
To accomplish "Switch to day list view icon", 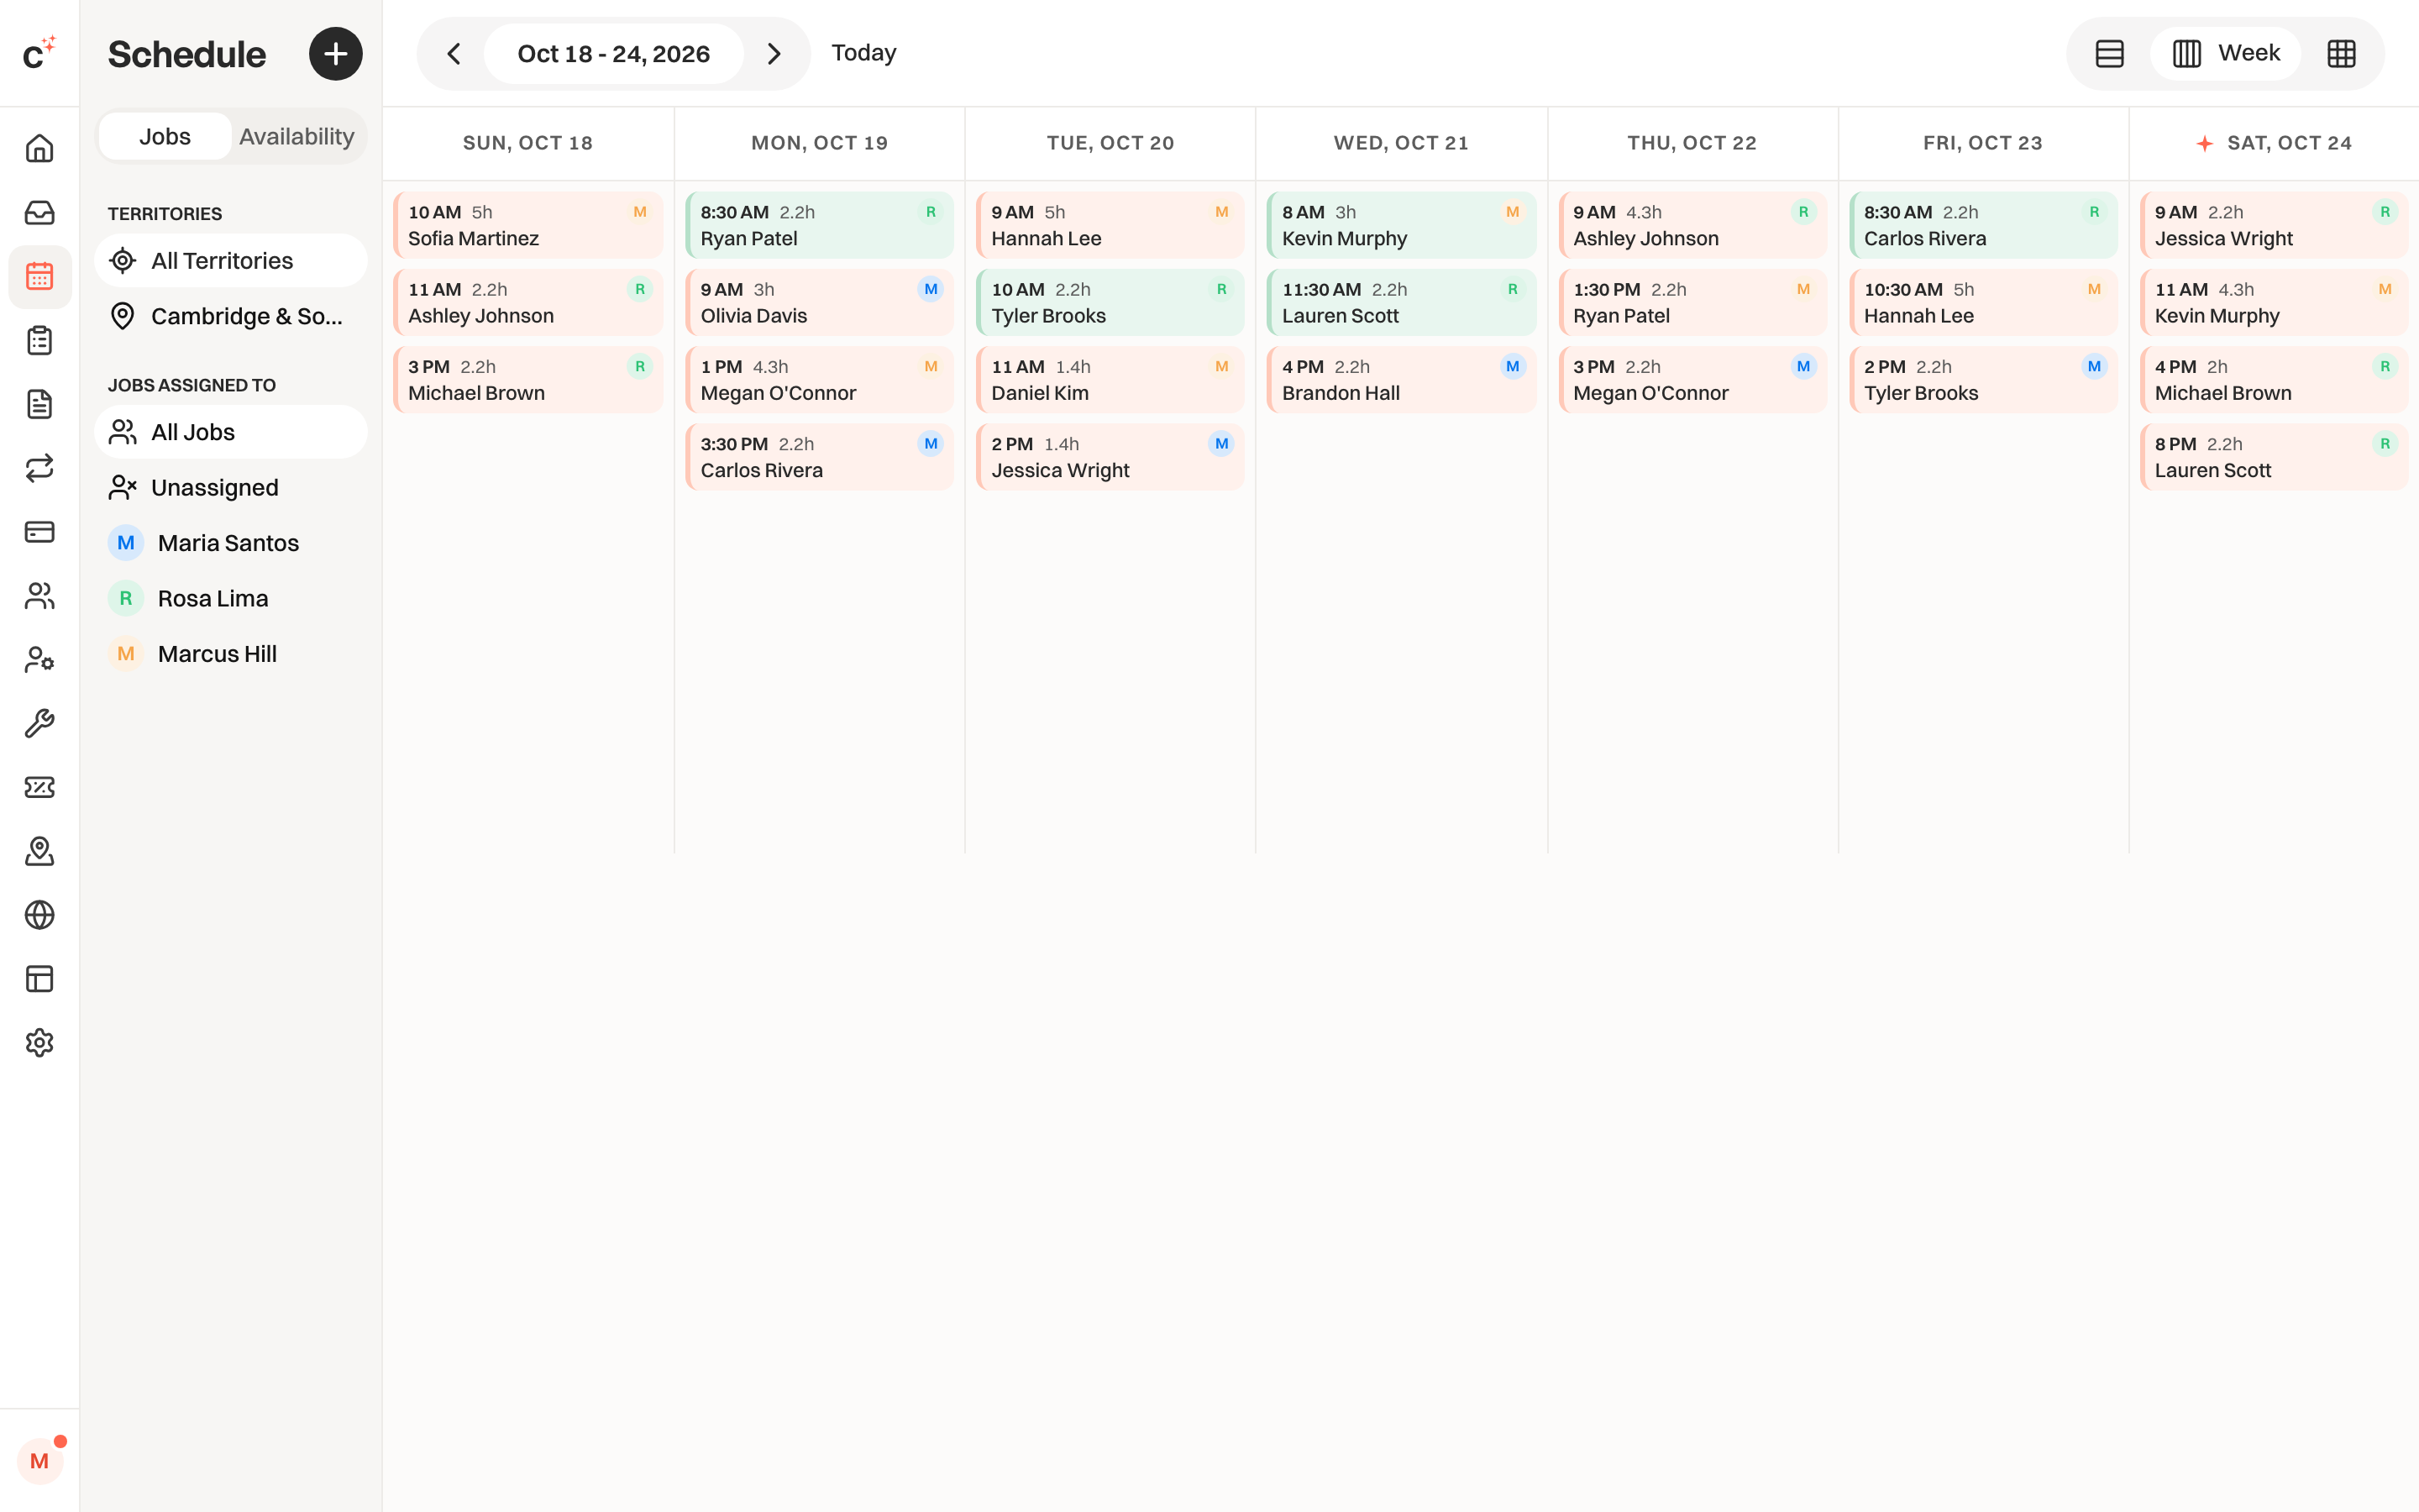I will (2109, 54).
